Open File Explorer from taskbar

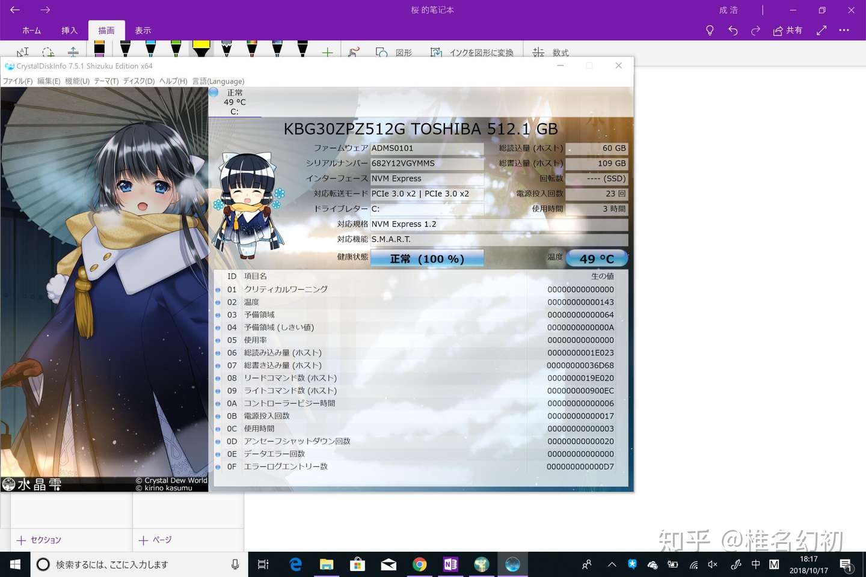[327, 564]
